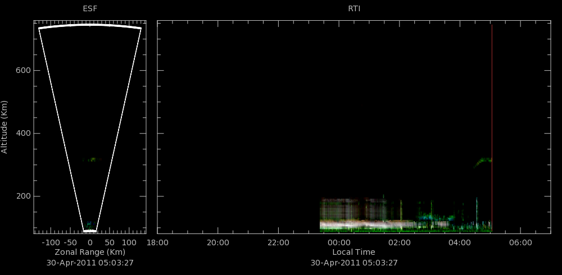Click the Local Time axis label
Image resolution: width=562 pixels, height=275 pixels.
tap(353, 252)
